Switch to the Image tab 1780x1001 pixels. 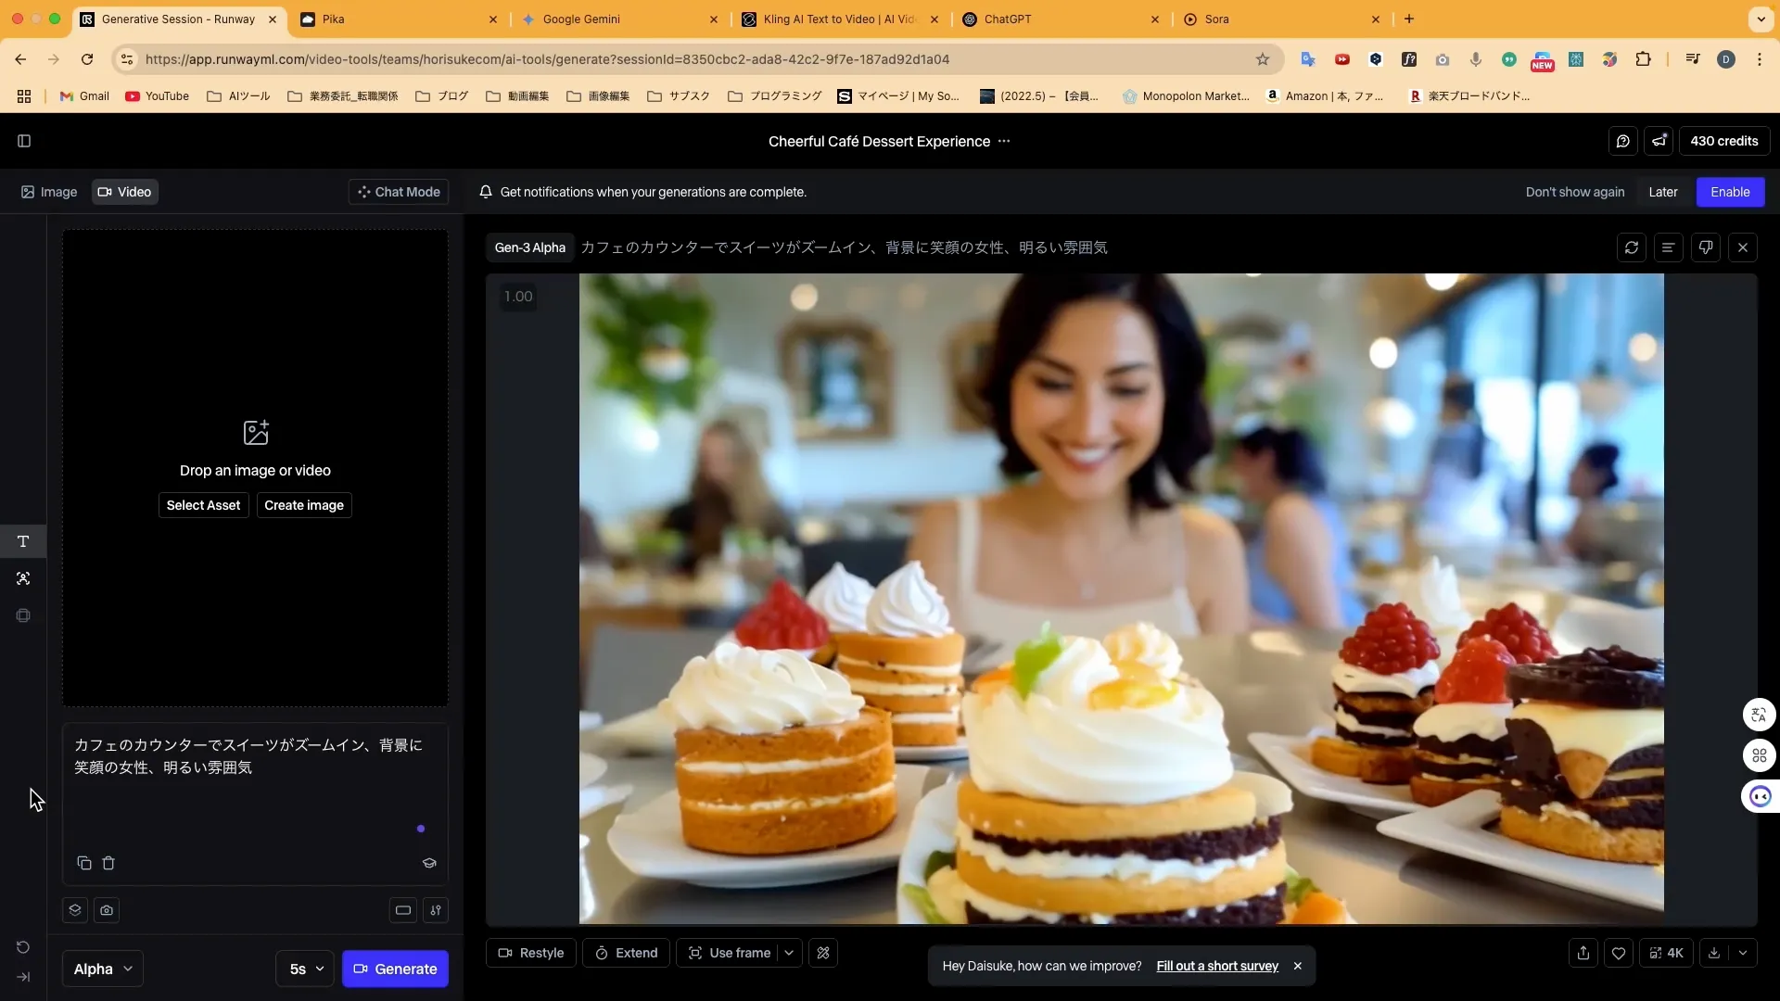[x=49, y=192]
